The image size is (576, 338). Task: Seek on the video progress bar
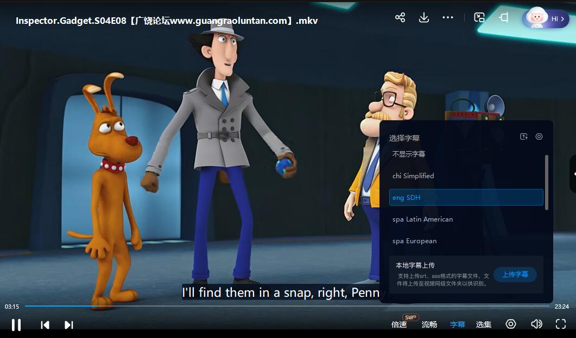click(287, 306)
